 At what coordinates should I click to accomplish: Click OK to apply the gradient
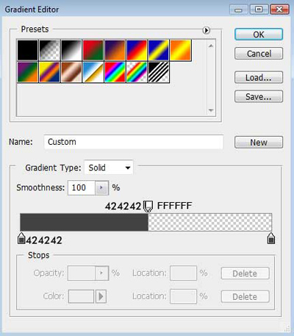259,35
